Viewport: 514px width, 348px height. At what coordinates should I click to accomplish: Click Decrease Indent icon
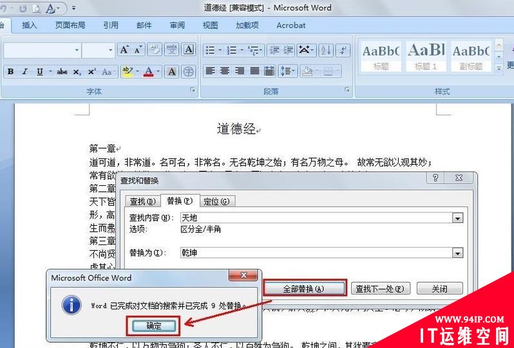(x=274, y=50)
